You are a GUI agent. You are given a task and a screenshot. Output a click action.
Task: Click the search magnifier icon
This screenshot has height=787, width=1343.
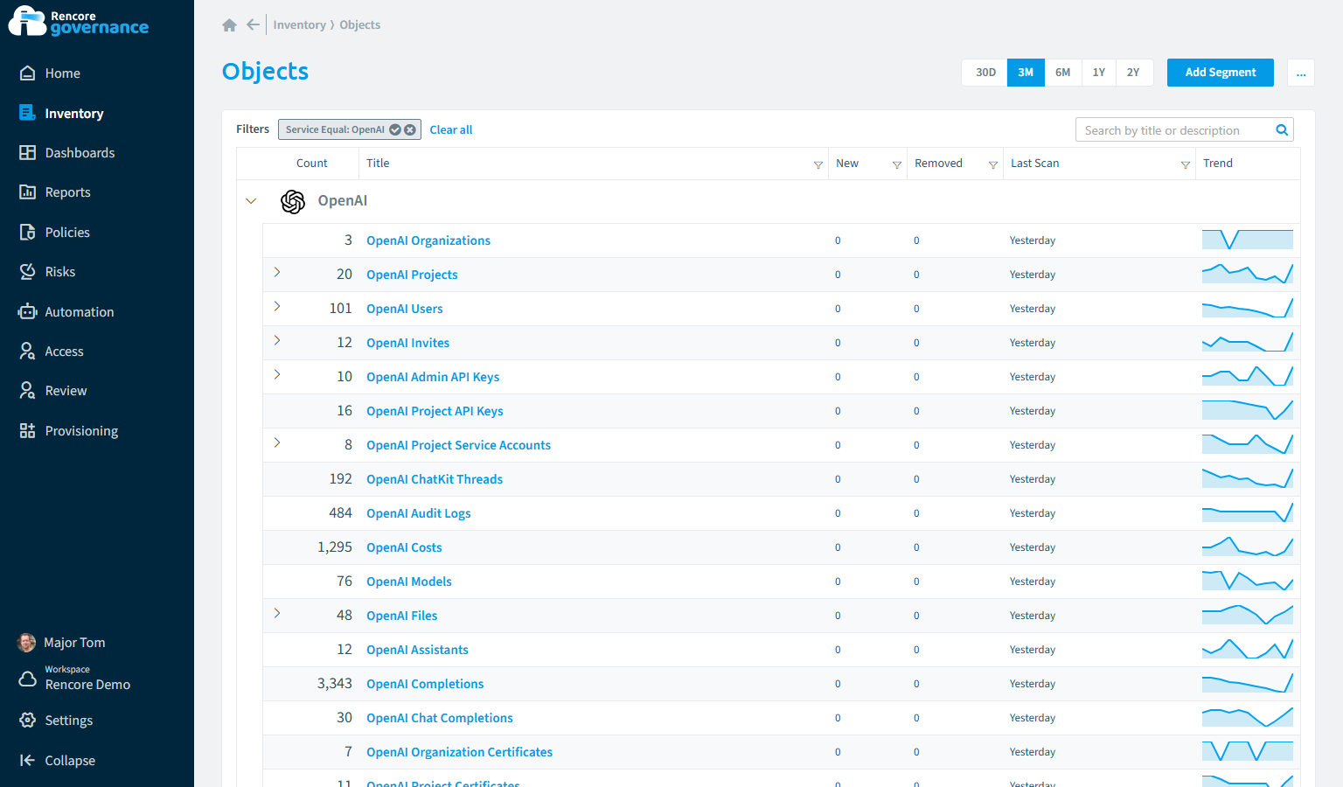pos(1282,130)
